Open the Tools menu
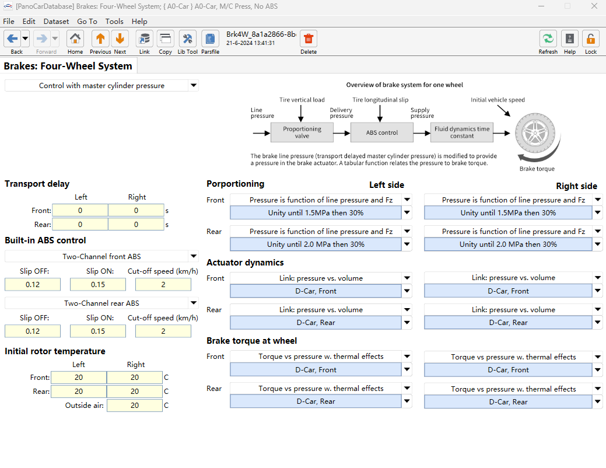Image resolution: width=606 pixels, height=468 pixels. (114, 21)
